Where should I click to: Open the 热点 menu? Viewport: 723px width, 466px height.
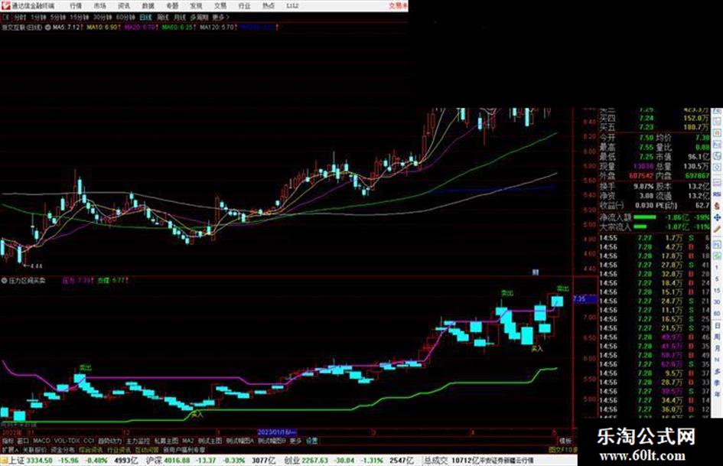point(269,5)
